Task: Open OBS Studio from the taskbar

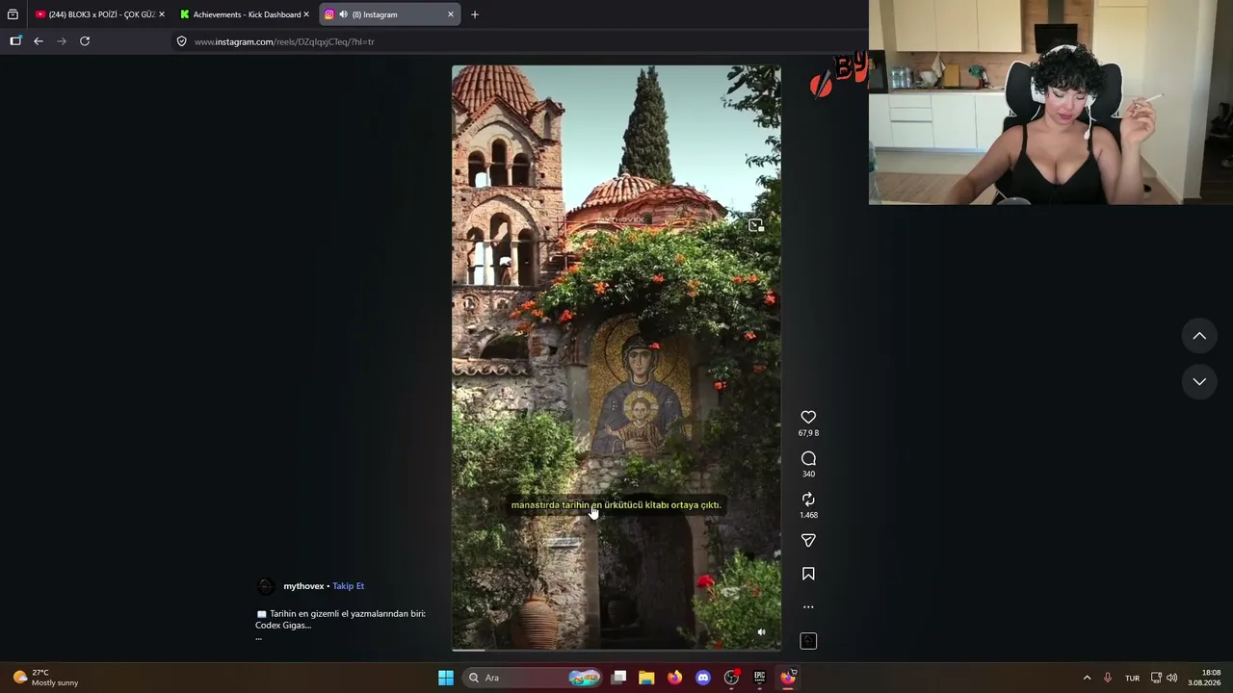Action: point(731,678)
